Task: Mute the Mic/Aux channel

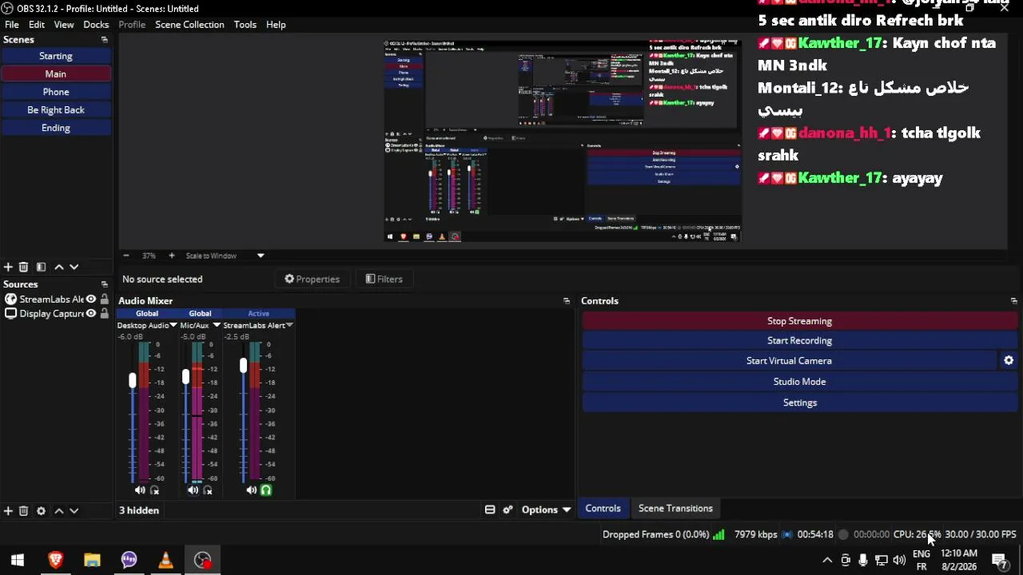Action: 193,490
